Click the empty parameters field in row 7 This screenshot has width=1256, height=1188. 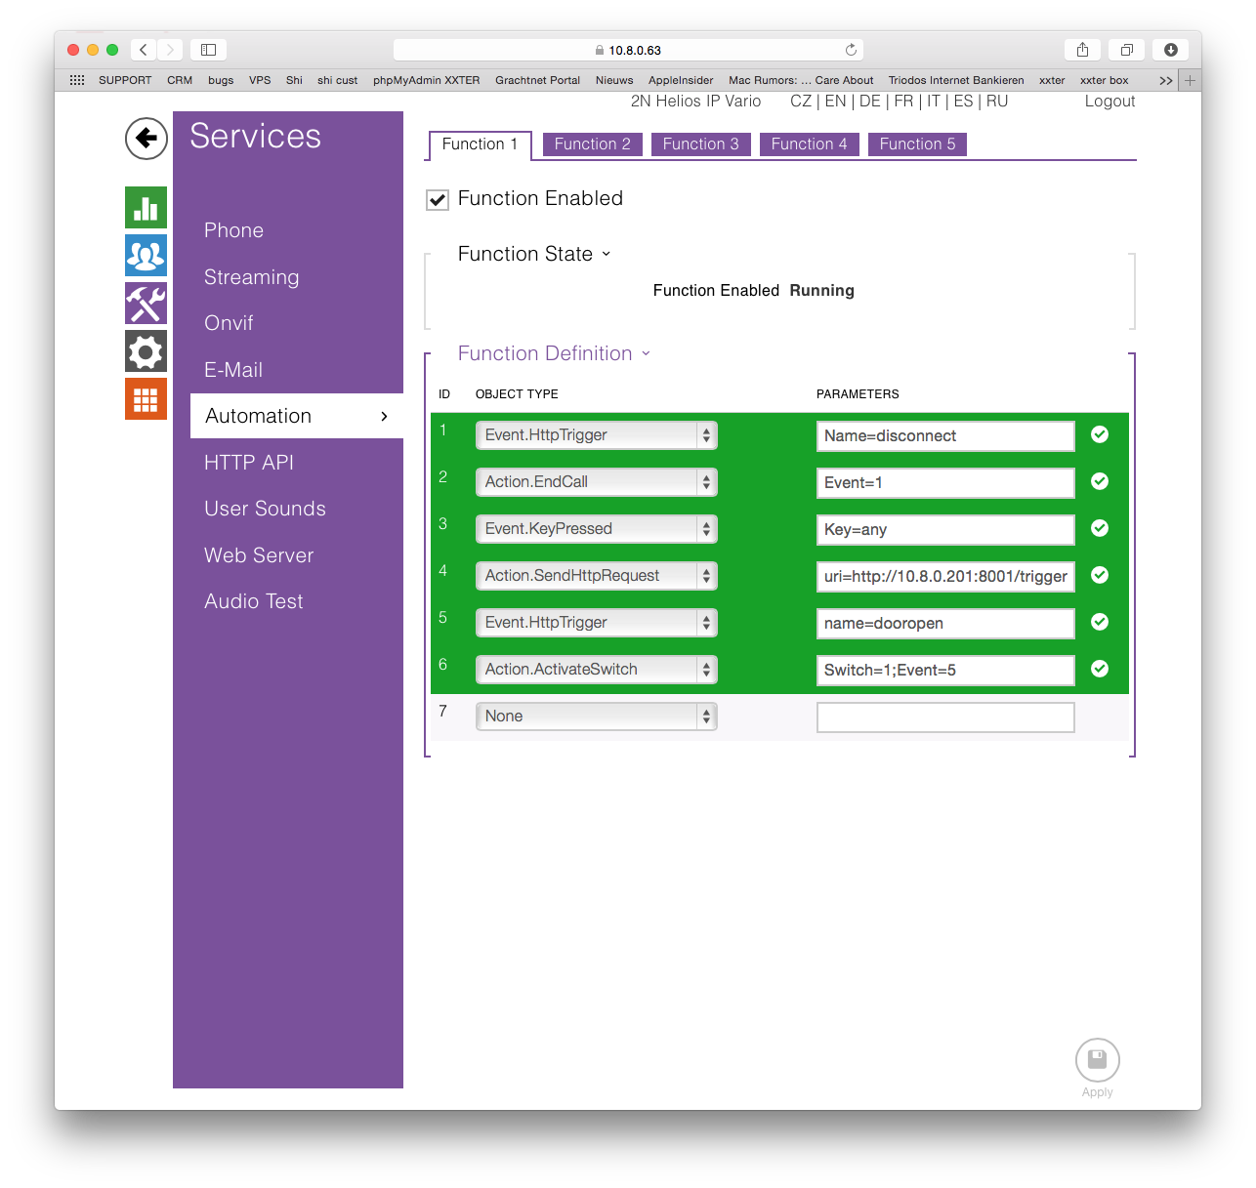(x=944, y=717)
